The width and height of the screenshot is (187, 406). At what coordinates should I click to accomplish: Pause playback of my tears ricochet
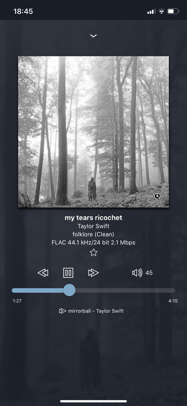click(68, 273)
